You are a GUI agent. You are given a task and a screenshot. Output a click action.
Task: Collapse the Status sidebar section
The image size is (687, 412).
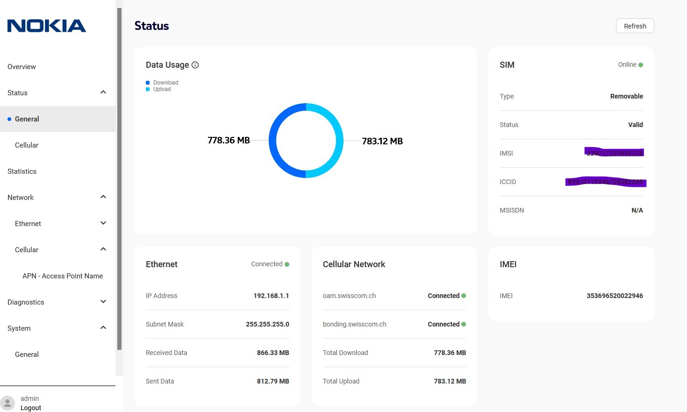click(103, 92)
